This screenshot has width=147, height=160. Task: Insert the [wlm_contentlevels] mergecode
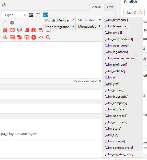tap(122, 148)
